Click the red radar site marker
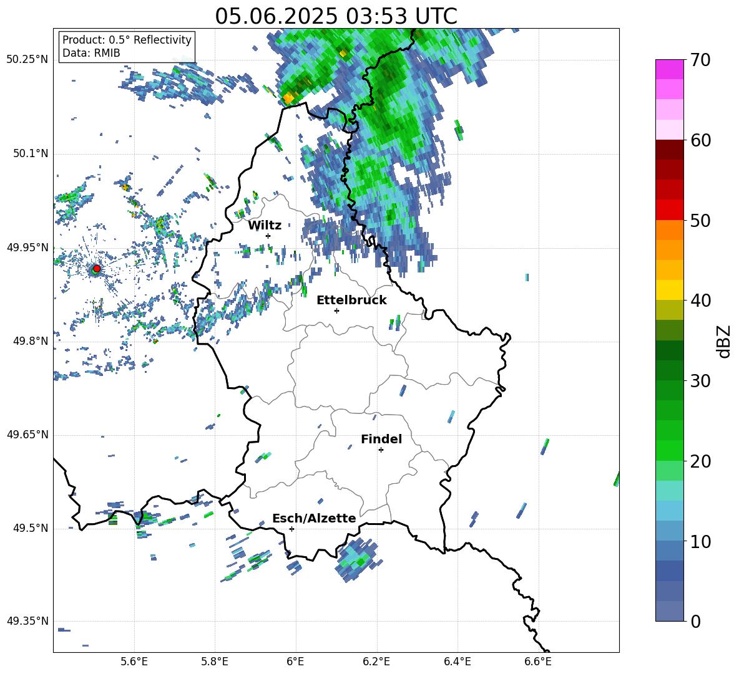Image resolution: width=739 pixels, height=674 pixels. pos(97,268)
